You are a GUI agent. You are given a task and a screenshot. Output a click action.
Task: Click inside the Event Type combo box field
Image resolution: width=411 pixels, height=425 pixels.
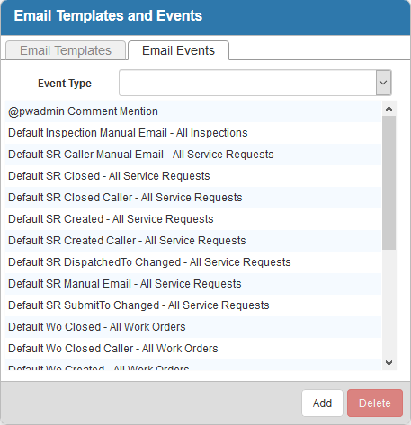[x=247, y=83]
